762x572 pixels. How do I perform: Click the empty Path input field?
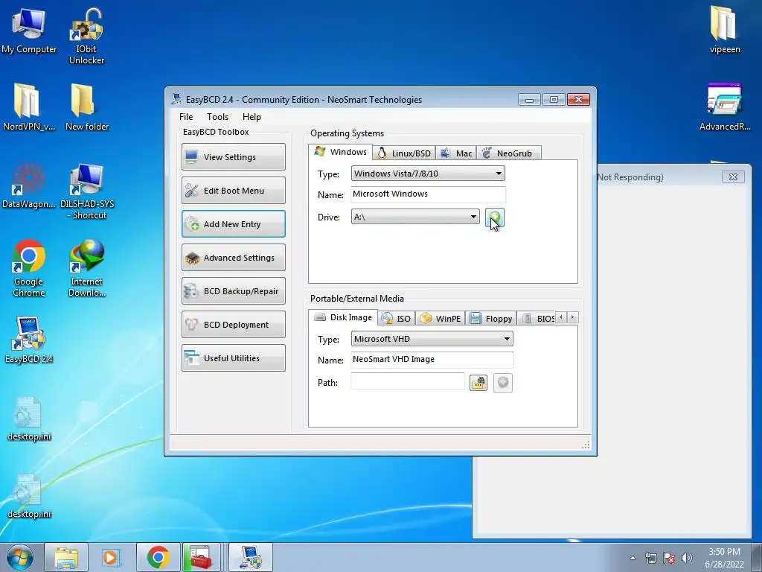[408, 382]
